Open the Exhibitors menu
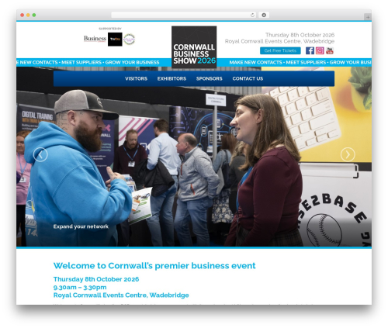This screenshot has width=388, height=328. (171, 78)
